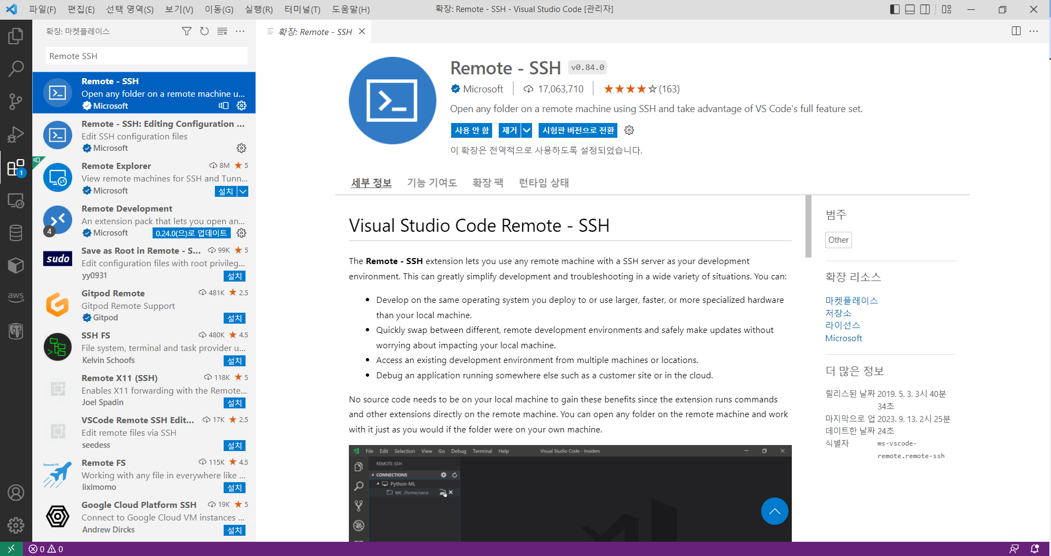Click the Remote - SSH demo screenshot
The image size is (1051, 556).
tap(570, 493)
